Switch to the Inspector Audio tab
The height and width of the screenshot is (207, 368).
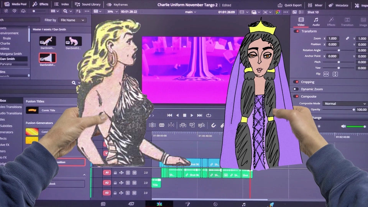[x=316, y=21]
